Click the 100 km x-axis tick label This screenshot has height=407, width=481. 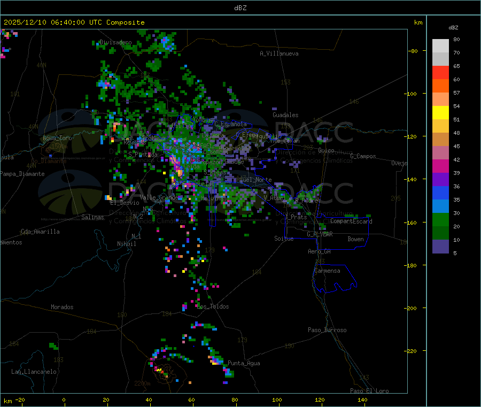[x=277, y=400]
